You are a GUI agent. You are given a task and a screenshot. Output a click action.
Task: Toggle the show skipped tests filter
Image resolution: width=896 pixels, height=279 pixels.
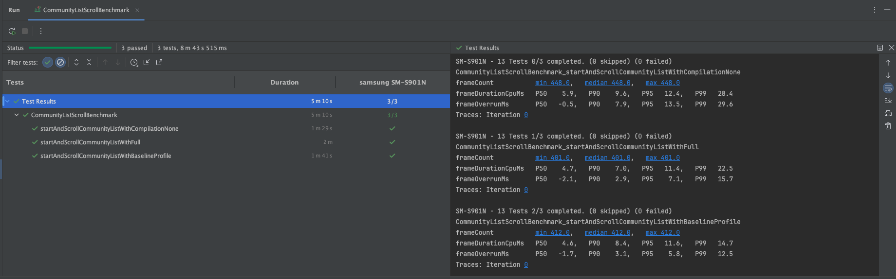tap(60, 62)
